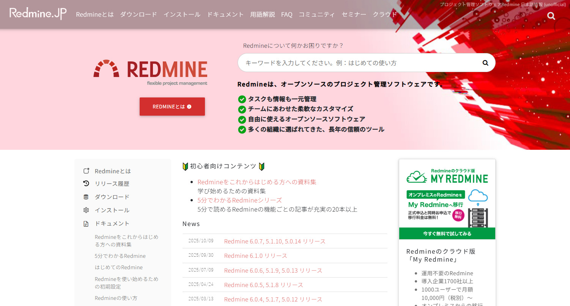This screenshot has width=570, height=306.
Task: Click the stacked-discs icon beside ダウンロード in the sidebar
Action: 86,197
